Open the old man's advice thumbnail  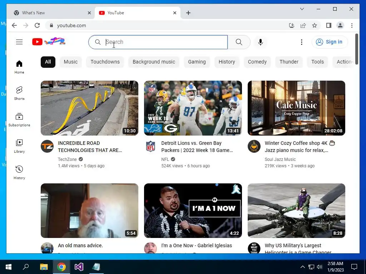coord(89,210)
